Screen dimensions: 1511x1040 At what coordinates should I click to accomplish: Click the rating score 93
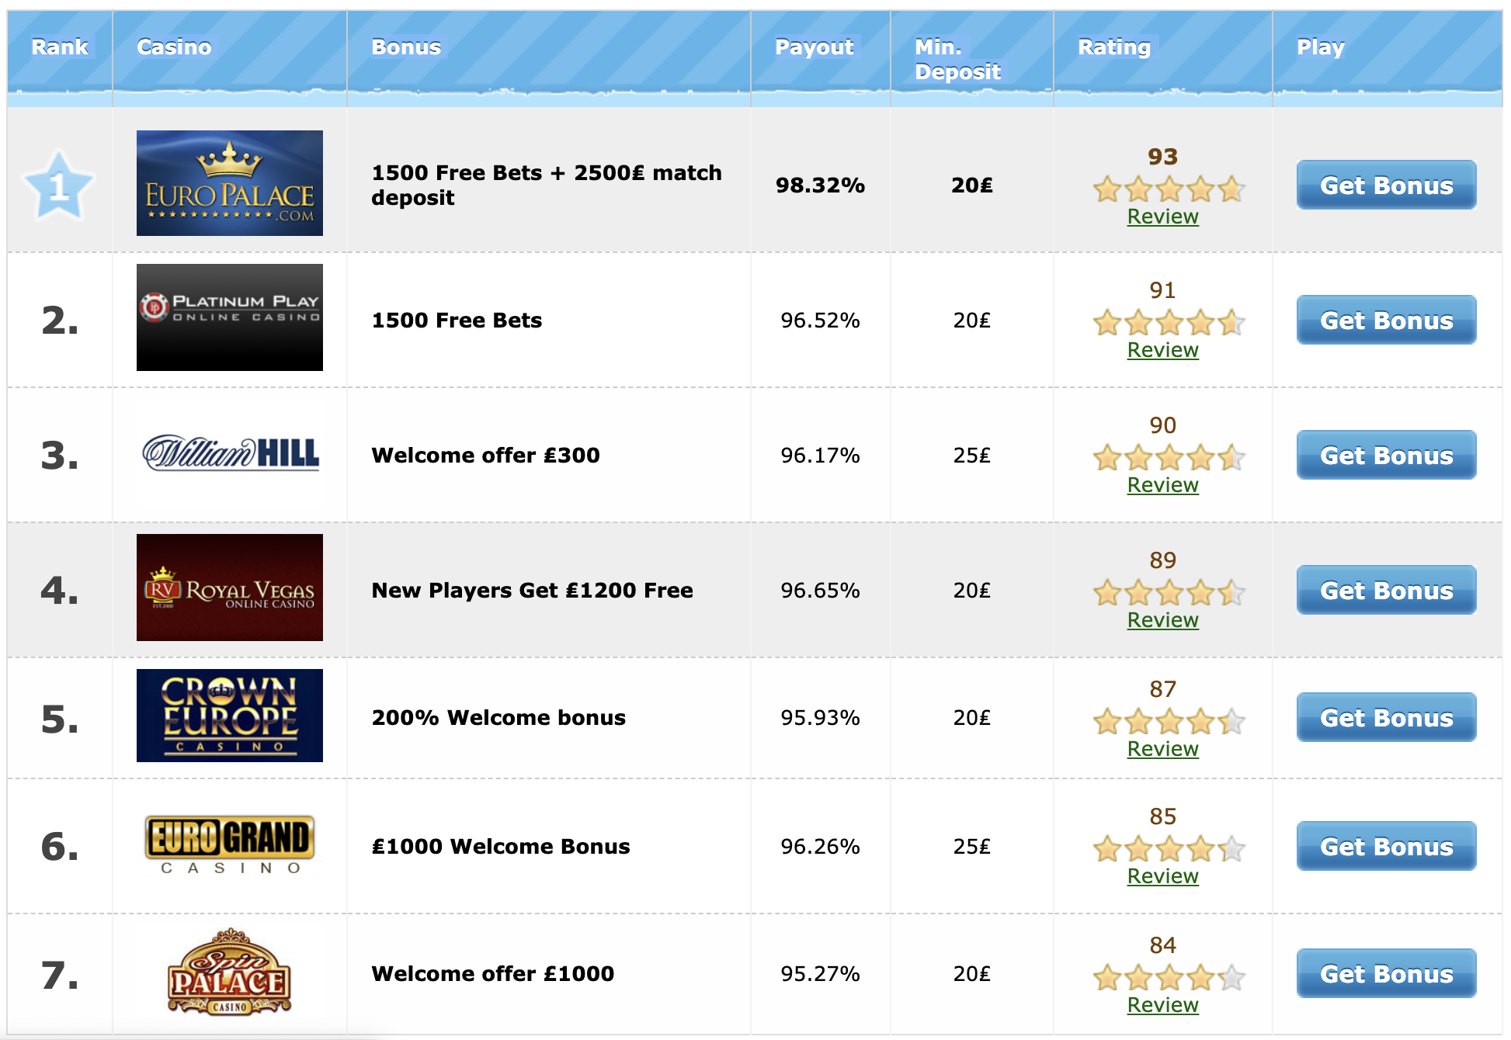tap(1162, 157)
